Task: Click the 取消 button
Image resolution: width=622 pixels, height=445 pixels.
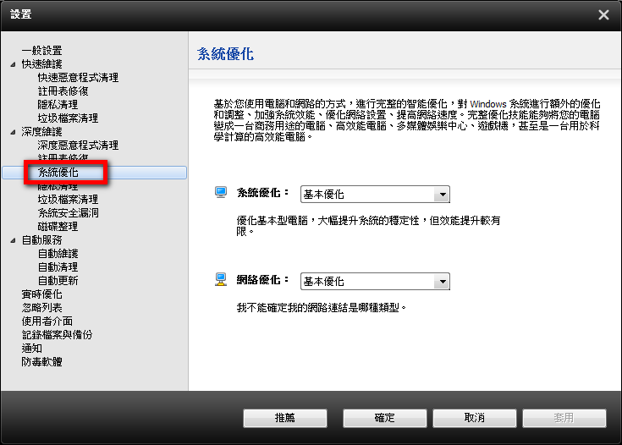Action: tap(474, 418)
